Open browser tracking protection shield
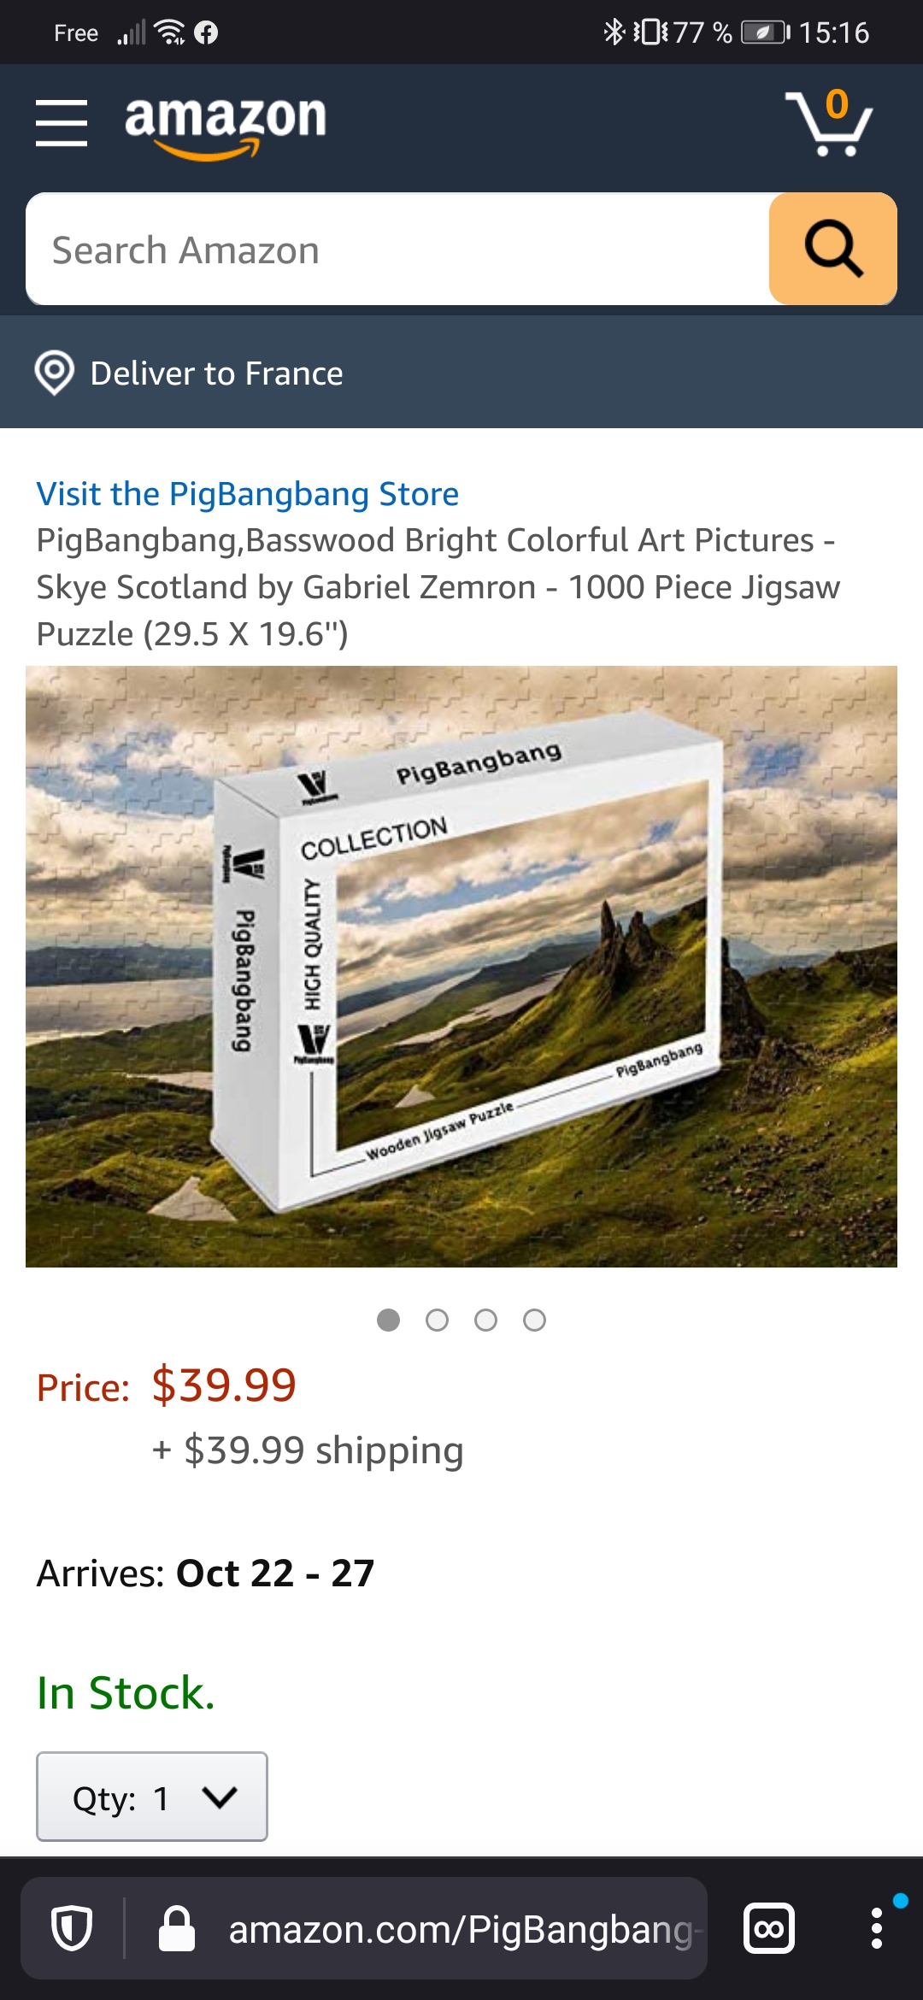Screen dimensions: 923x2000 tap(72, 1929)
